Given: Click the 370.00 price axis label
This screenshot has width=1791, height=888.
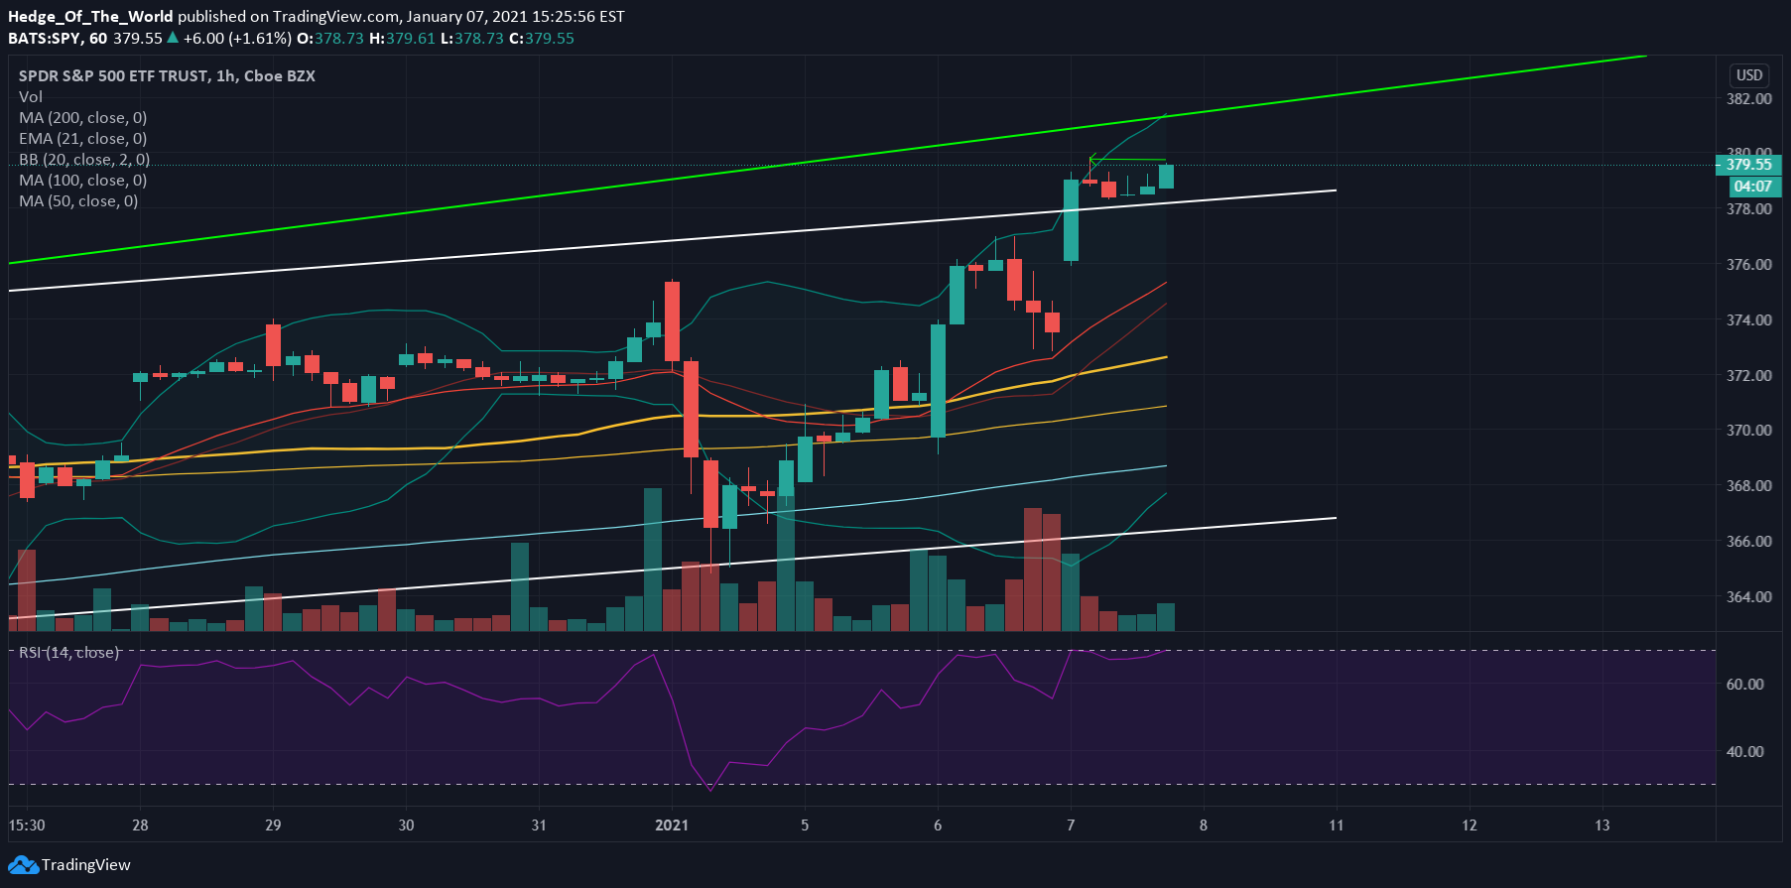Looking at the screenshot, I should tap(1749, 431).
